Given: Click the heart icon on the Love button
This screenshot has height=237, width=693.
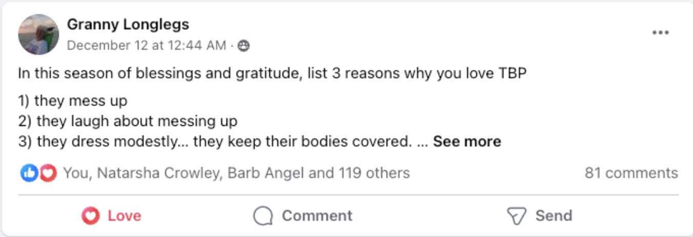Looking at the screenshot, I should [91, 216].
